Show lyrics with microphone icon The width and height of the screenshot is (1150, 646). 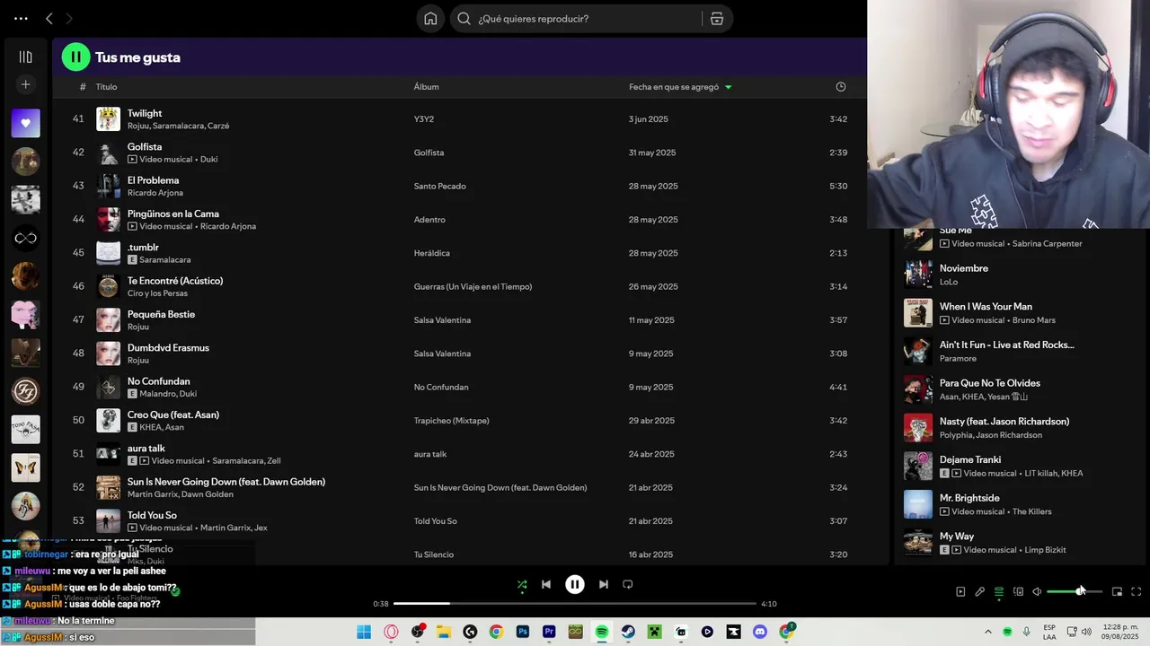click(979, 591)
